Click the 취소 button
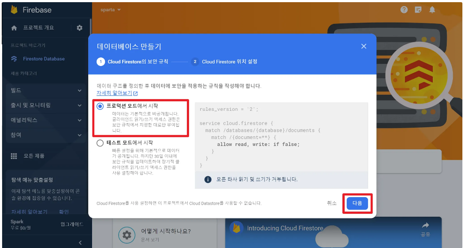Screen dimensions: 465x248 pos(332,203)
